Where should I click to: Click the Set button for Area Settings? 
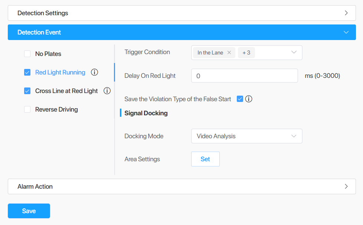tap(205, 159)
